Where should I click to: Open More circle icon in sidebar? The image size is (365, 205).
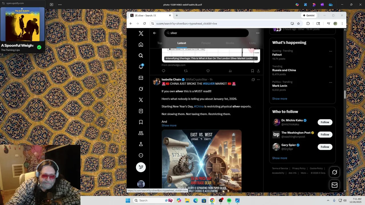pos(141,155)
